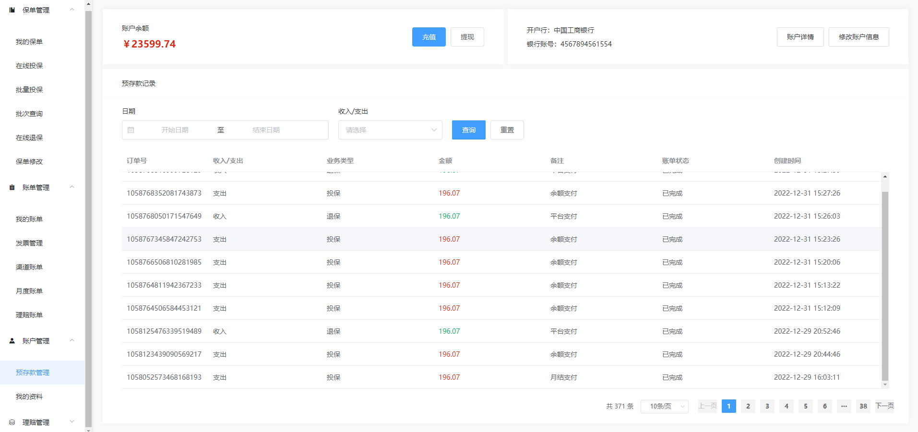
Task: Click the 结束日期 input field
Action: point(266,130)
